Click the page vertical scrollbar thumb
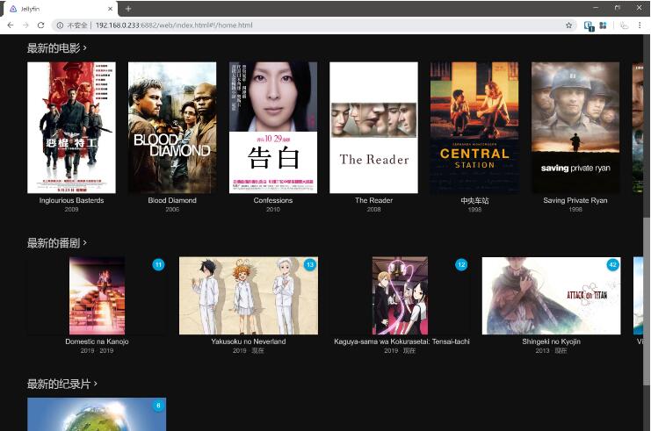This screenshot has height=431, width=651. coord(647,301)
